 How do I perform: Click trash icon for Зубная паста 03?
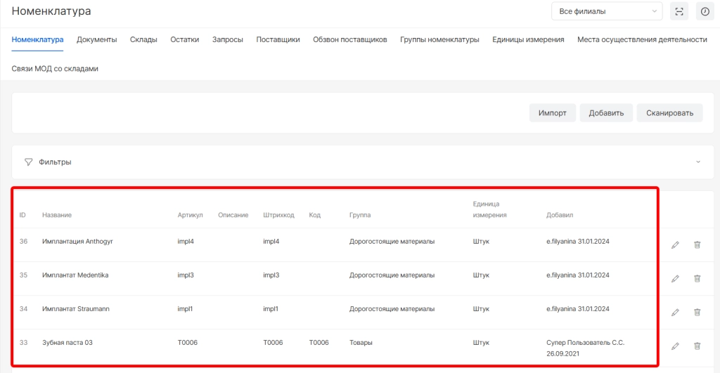click(697, 346)
